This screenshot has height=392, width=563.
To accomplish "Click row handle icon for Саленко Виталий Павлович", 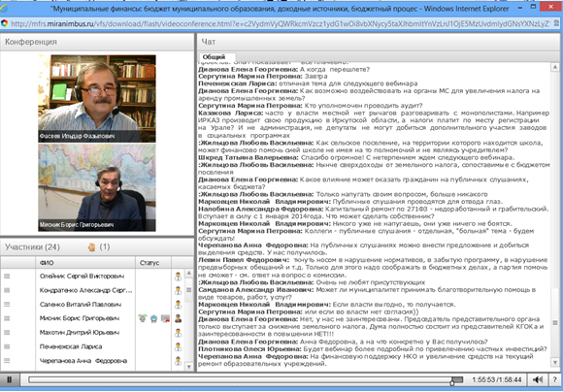I will point(7,305).
